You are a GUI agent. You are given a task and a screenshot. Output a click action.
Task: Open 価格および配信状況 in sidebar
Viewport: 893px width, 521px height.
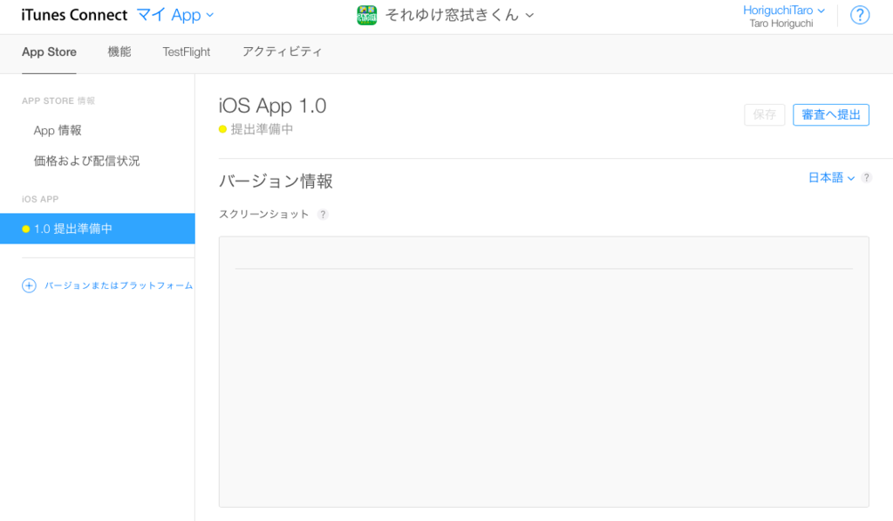point(86,161)
